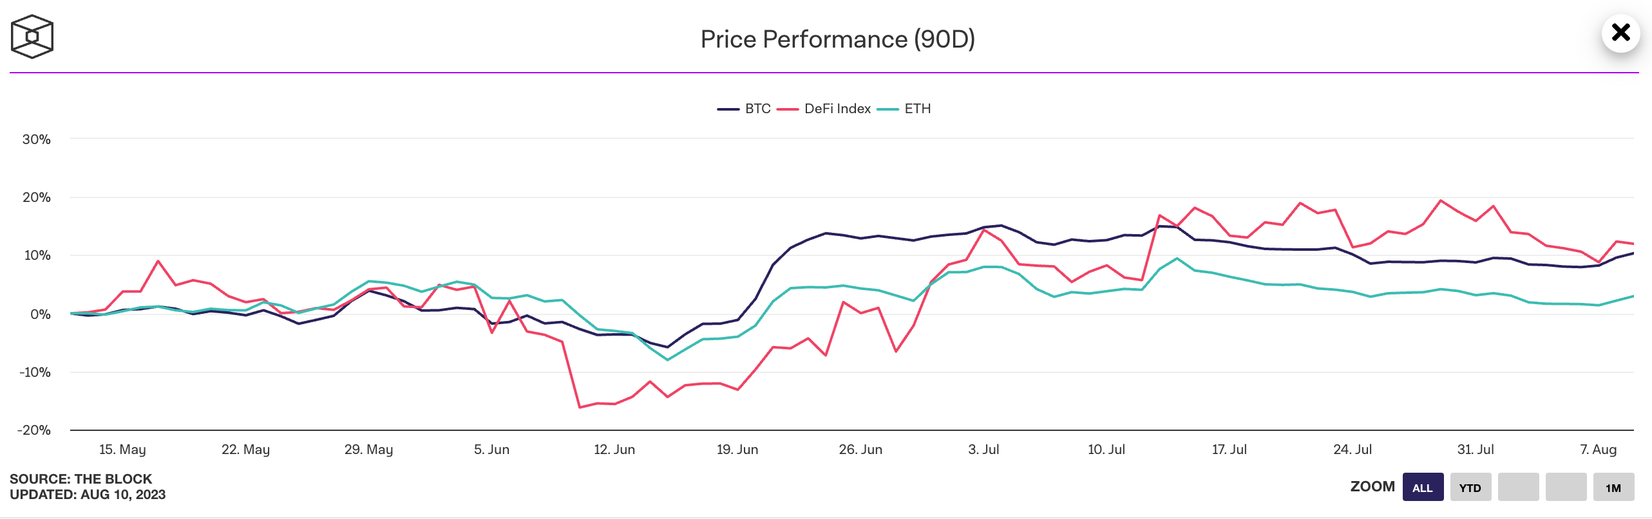Click the Price Performance (90D) title
This screenshot has height=519, width=1652.
point(837,39)
